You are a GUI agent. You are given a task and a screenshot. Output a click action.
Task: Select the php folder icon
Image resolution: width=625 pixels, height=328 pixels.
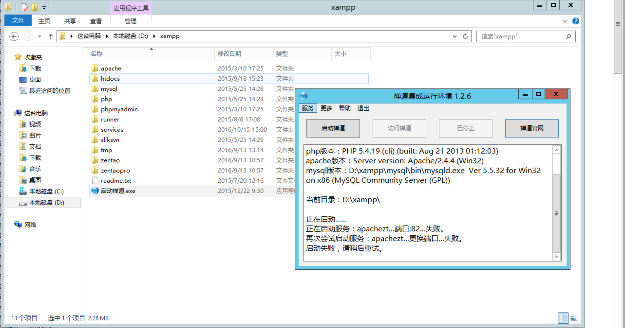95,99
